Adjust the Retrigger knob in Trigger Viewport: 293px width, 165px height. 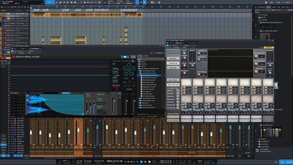pyautogui.click(x=256, y=64)
